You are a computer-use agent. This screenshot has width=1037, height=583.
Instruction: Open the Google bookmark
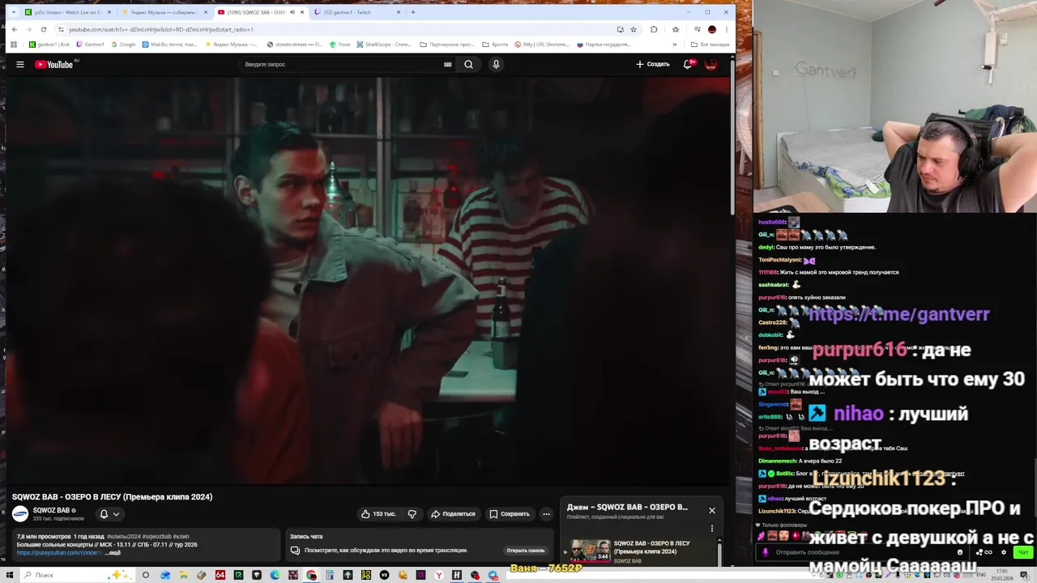(x=122, y=45)
